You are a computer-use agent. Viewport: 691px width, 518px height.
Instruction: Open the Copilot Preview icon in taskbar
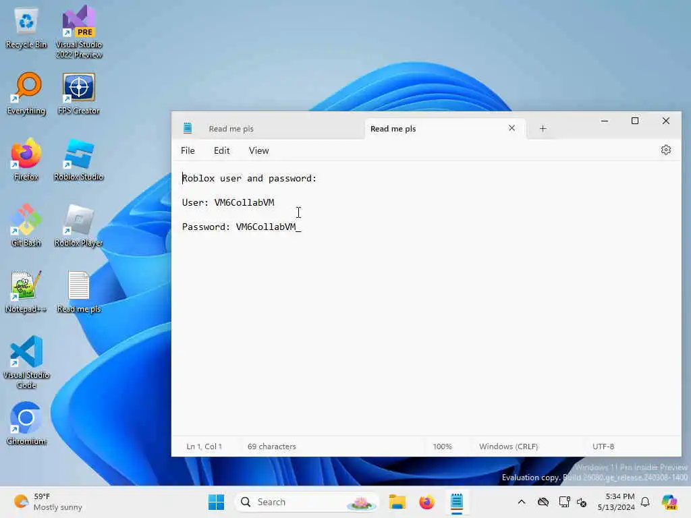click(669, 502)
